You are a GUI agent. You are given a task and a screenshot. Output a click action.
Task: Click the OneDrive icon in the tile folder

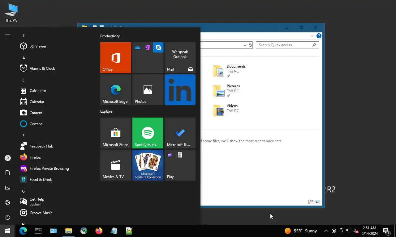[x=138, y=48]
